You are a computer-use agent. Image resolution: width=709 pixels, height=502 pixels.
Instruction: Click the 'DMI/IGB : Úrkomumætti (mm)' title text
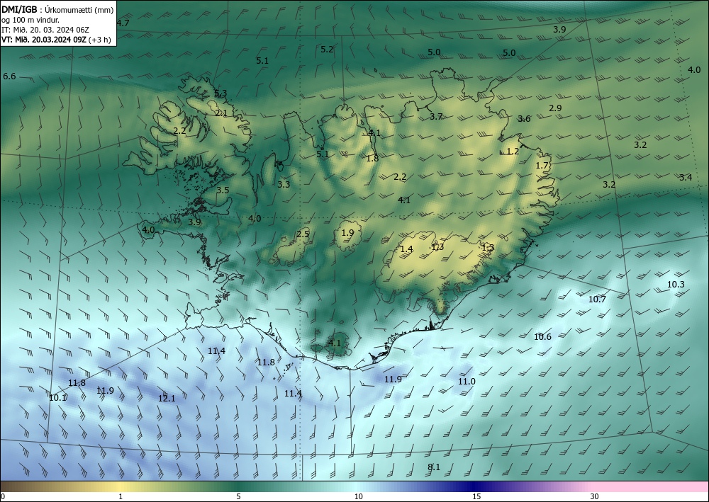click(x=57, y=9)
